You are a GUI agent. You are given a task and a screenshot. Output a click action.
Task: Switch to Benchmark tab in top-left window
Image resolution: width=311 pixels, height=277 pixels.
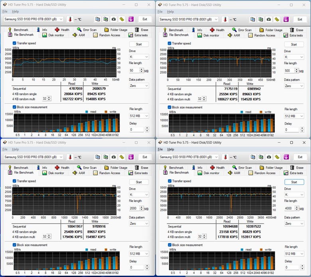coord(18,30)
